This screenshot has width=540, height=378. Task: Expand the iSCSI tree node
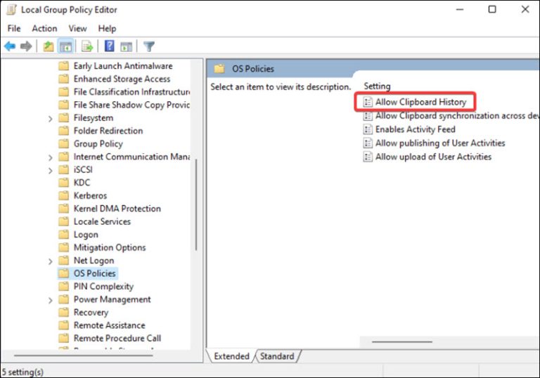(x=51, y=171)
